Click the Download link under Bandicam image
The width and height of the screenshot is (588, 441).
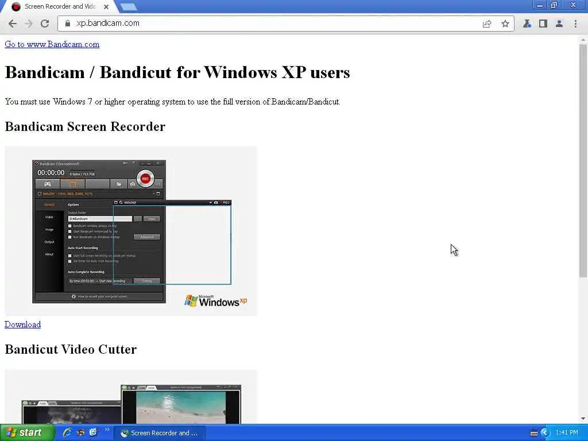coord(22,324)
